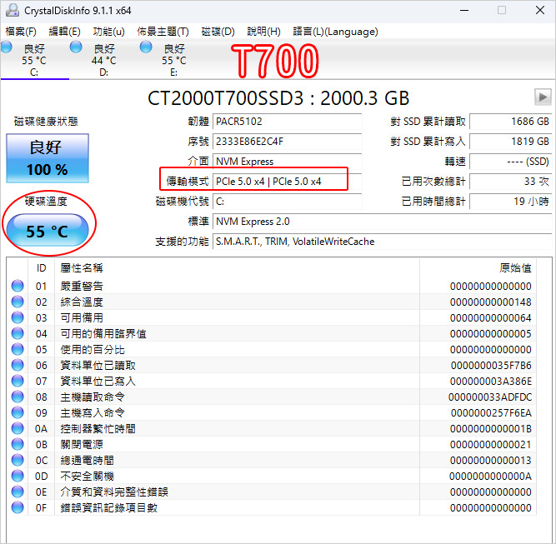Select the 總通電時間 attribute name
The width and height of the screenshot is (556, 544).
click(88, 461)
